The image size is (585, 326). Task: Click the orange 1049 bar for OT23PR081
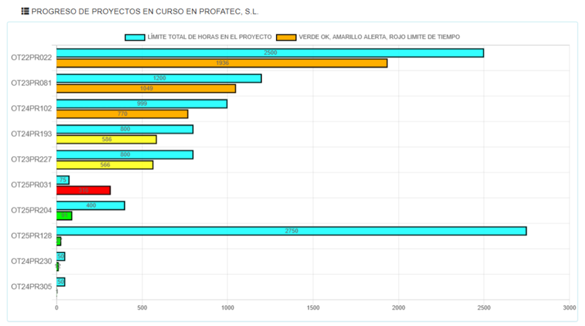[146, 88]
